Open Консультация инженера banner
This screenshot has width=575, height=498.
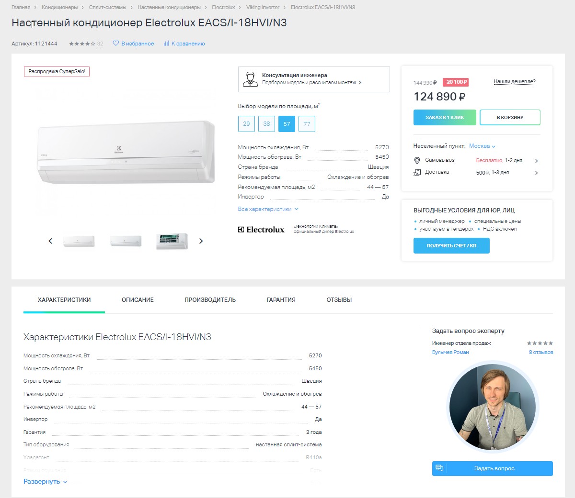pos(314,79)
